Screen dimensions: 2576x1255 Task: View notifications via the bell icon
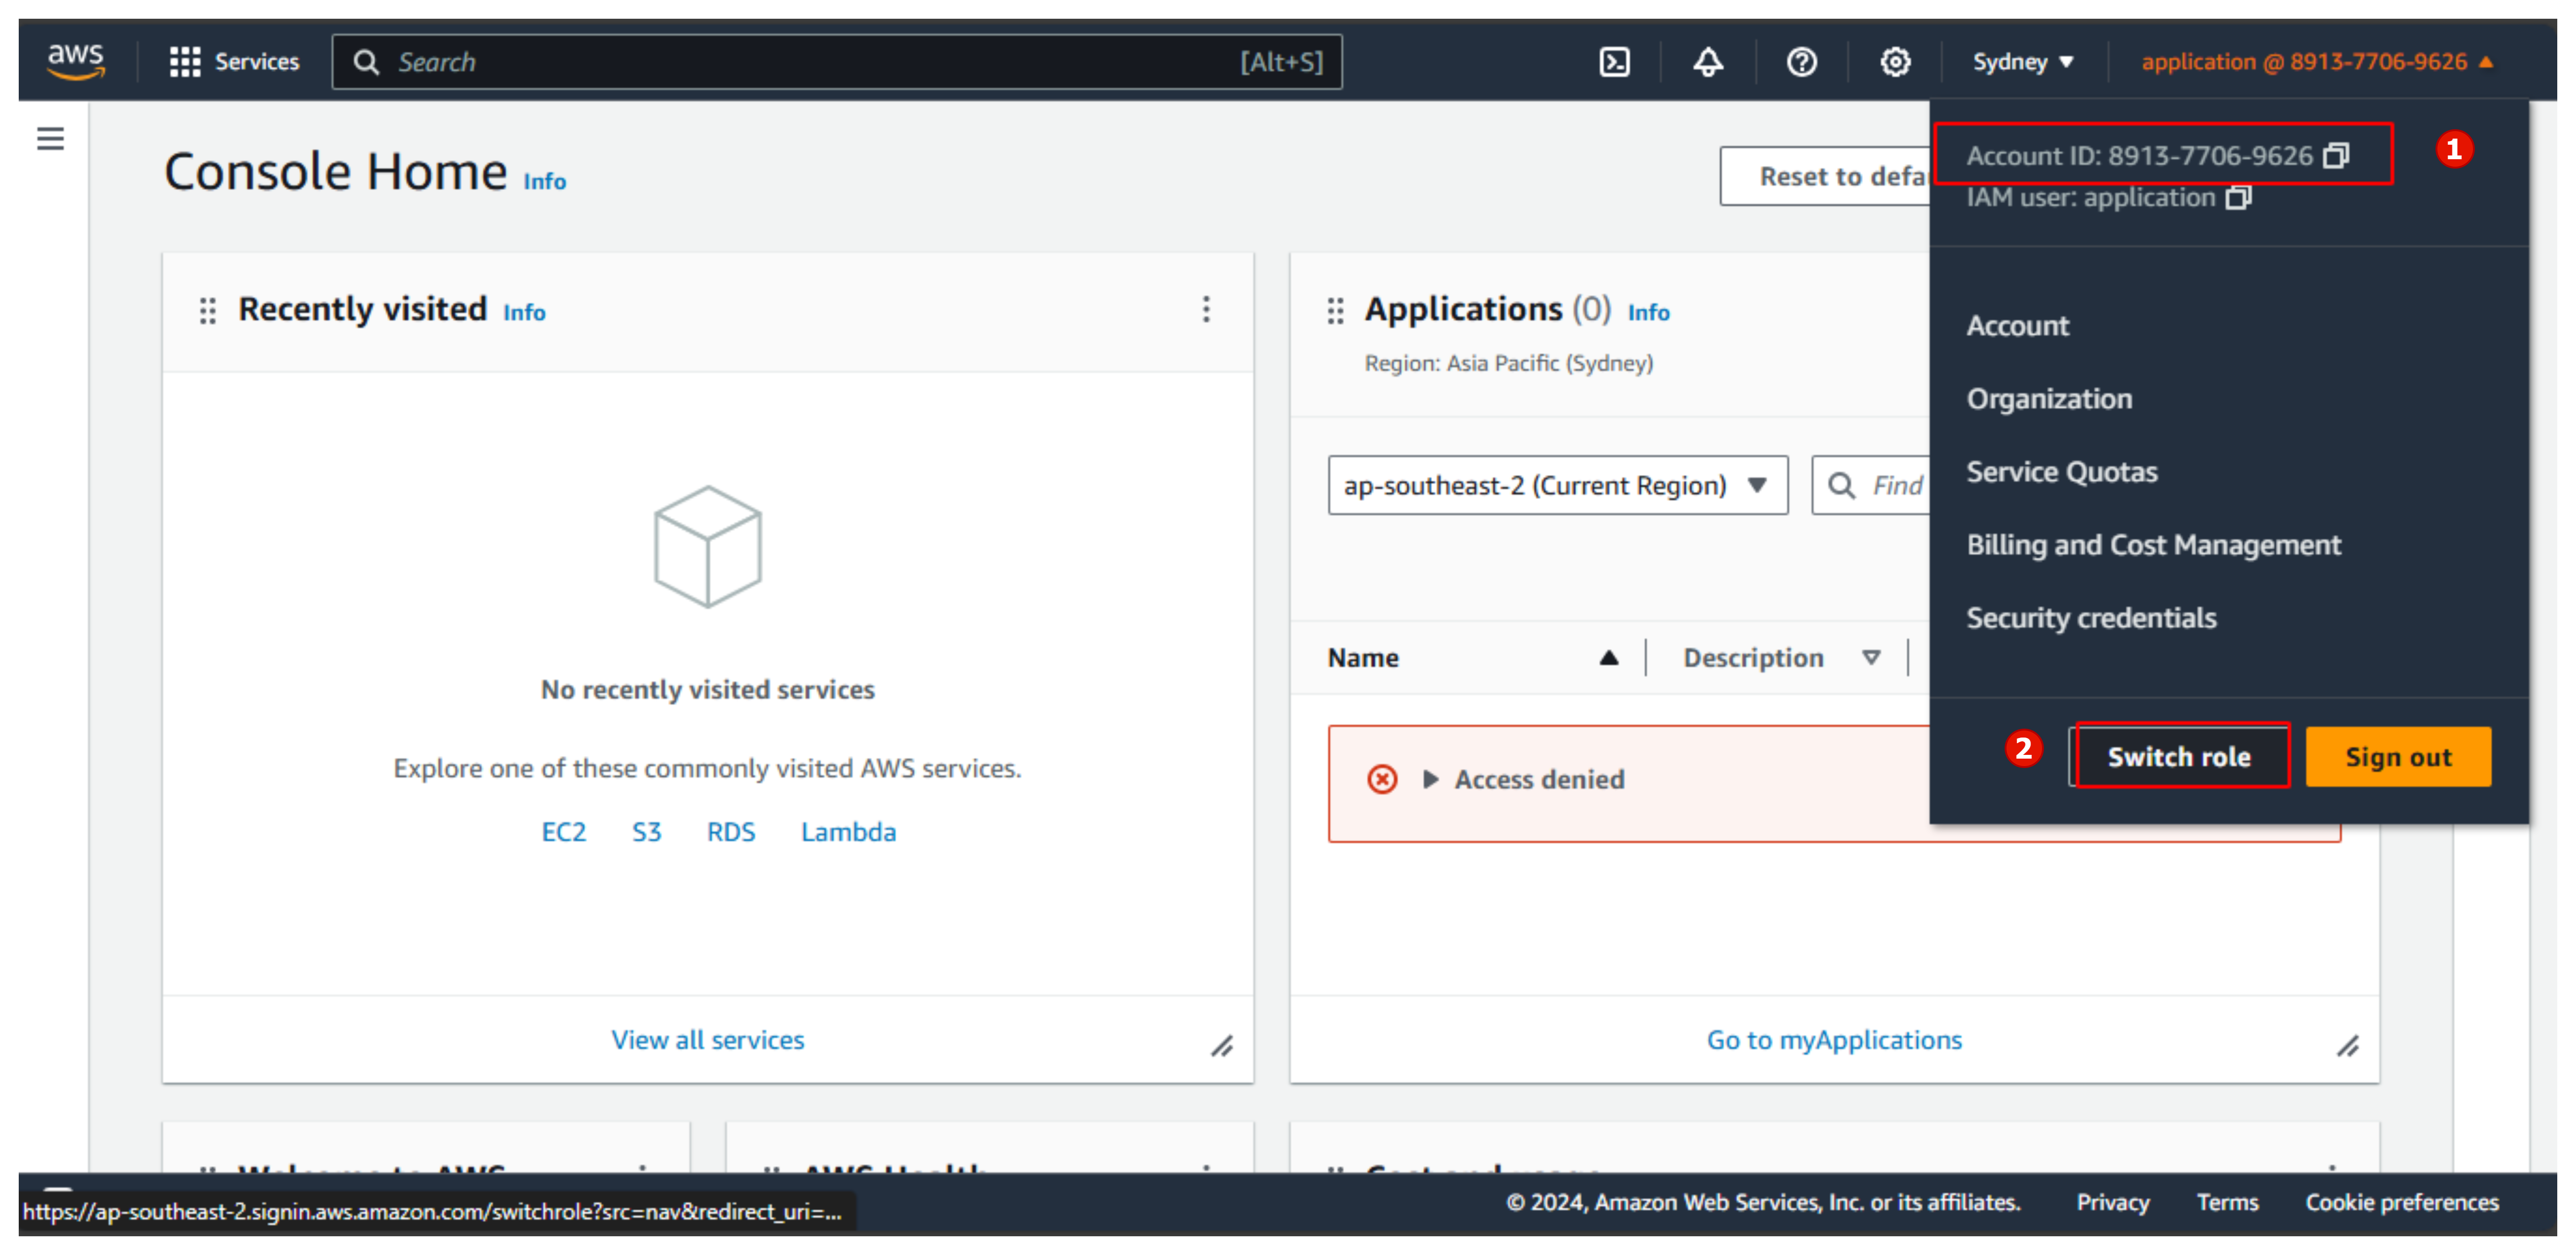pos(1707,61)
